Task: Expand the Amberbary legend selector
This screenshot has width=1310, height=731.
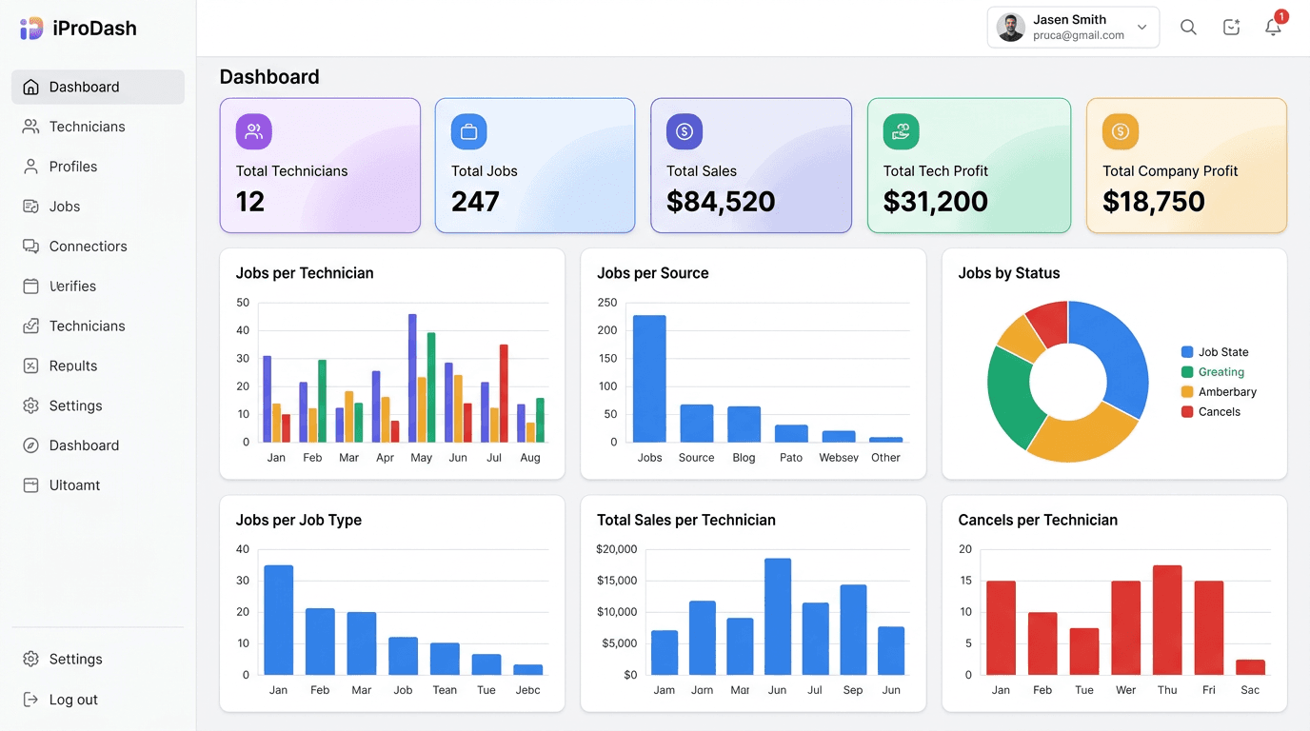Action: (x=1225, y=391)
